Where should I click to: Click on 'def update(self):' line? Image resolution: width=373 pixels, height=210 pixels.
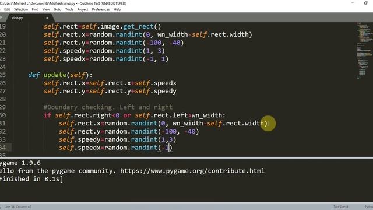[x=60, y=75]
